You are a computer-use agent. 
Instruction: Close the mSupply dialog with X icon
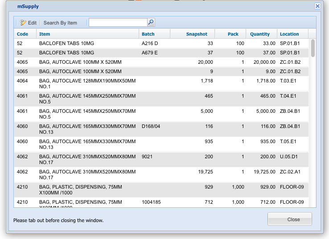(317, 6)
